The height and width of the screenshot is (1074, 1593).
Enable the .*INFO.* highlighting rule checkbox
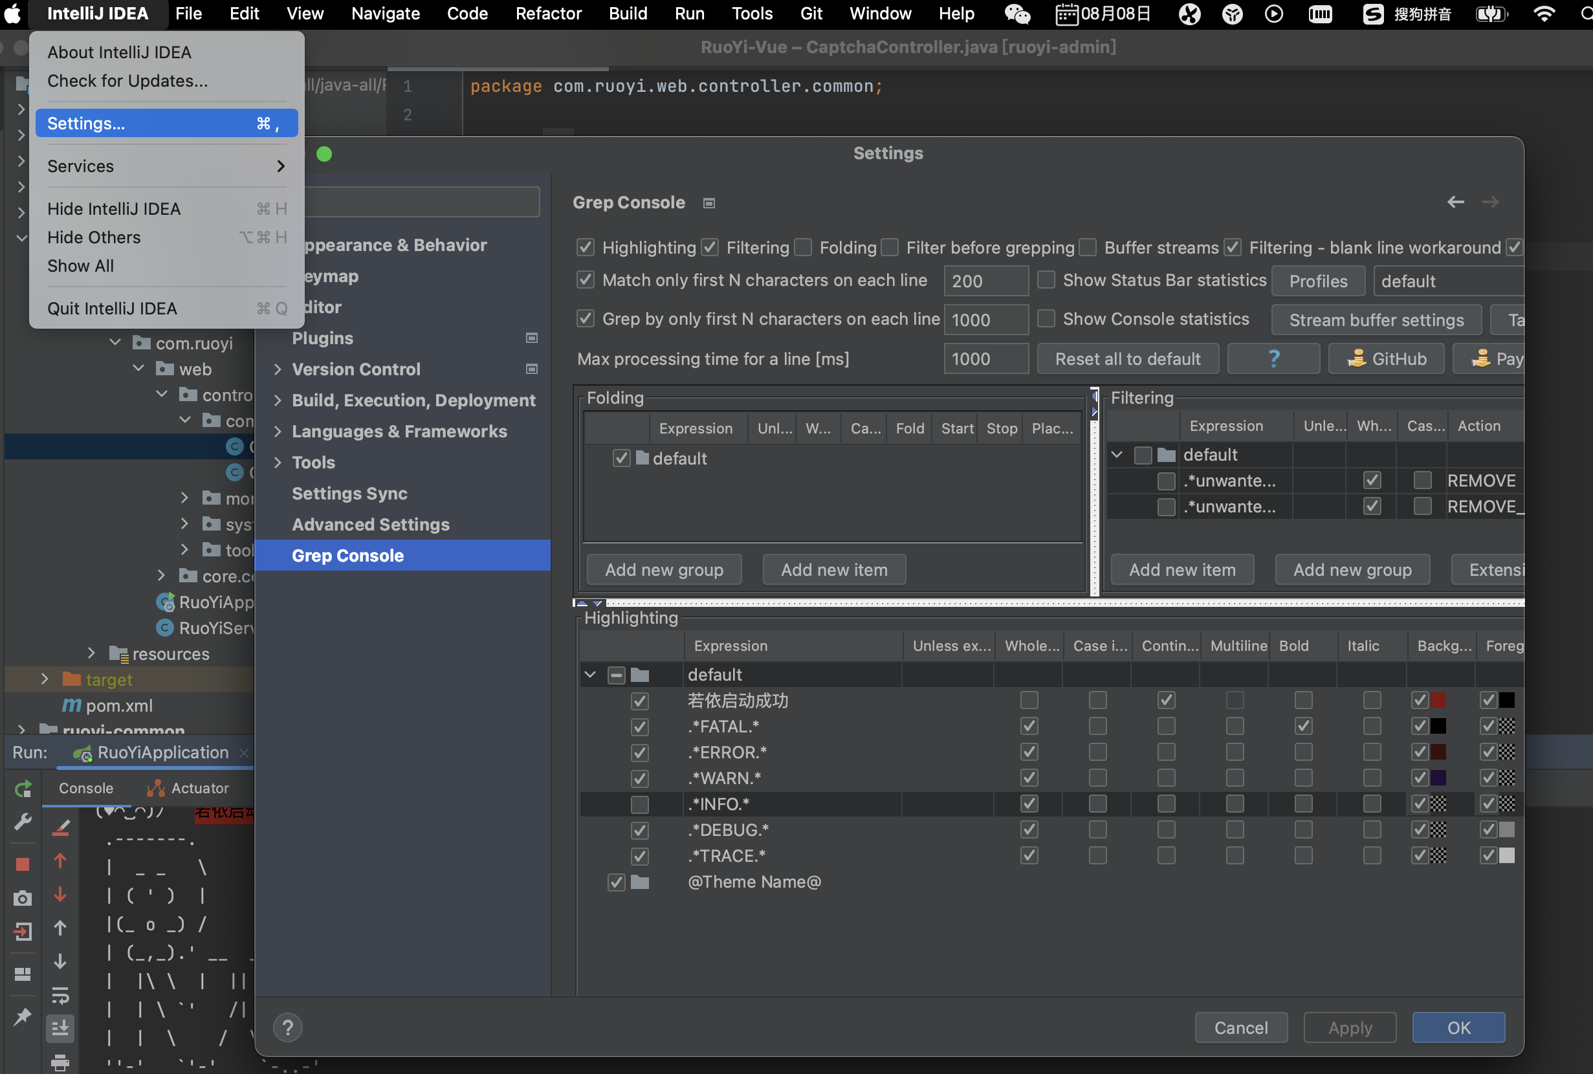pos(640,804)
